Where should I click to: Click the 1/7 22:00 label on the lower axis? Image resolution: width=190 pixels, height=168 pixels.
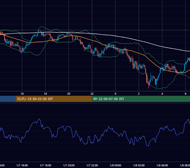click(92, 165)
